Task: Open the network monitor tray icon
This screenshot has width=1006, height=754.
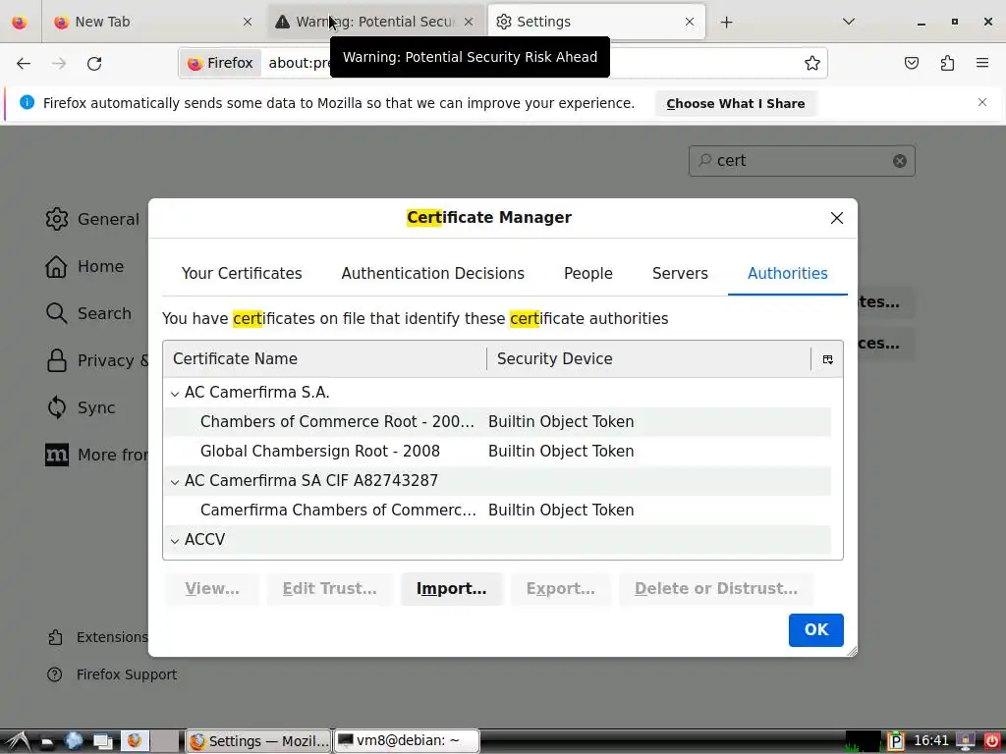Action: (965, 742)
